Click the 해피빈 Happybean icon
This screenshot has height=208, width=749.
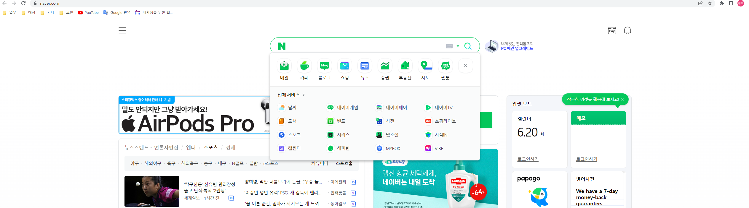pos(330,148)
